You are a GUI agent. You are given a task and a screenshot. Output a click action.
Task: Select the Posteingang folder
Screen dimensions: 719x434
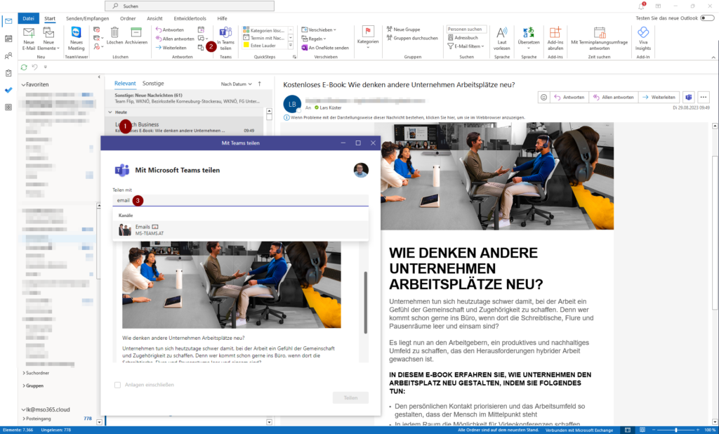point(39,419)
